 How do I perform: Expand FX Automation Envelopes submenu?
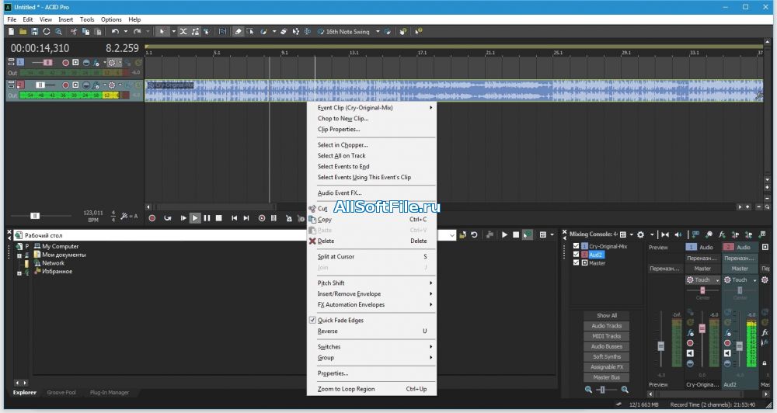pyautogui.click(x=371, y=304)
